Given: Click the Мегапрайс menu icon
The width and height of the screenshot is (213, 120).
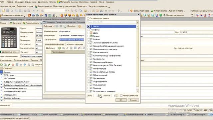Looking at the screenshot, I should click(59, 2).
